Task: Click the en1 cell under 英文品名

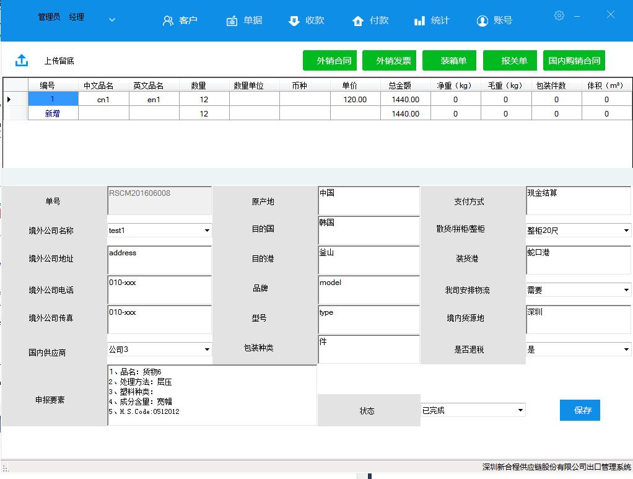Action: [x=154, y=99]
